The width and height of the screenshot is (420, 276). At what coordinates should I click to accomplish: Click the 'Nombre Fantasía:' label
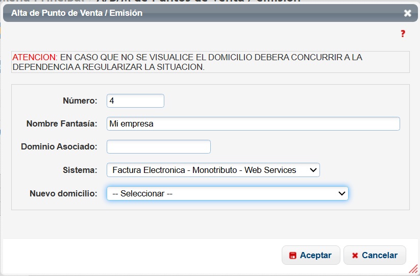(62, 124)
